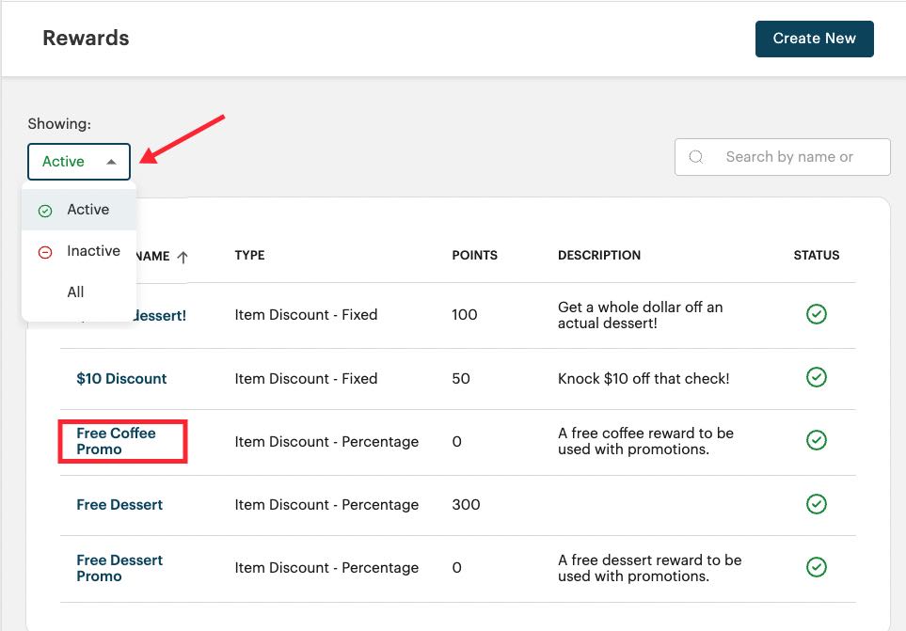The image size is (906, 631).
Task: Select the Inactive filter option
Action: [92, 250]
